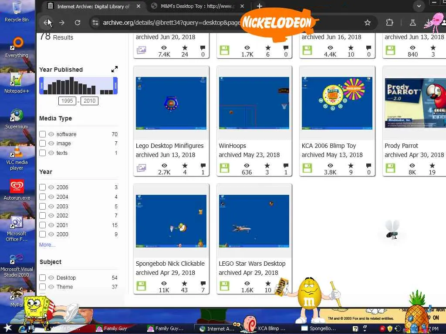This screenshot has height=334, width=446.
Task: Launch the Everything search desktop icon
Action: (x=17, y=47)
